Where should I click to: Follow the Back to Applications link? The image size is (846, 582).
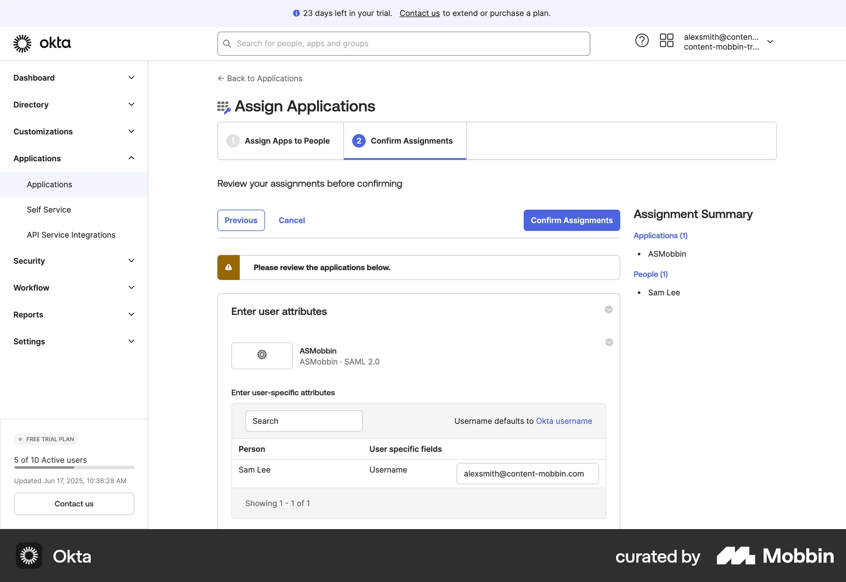(260, 78)
